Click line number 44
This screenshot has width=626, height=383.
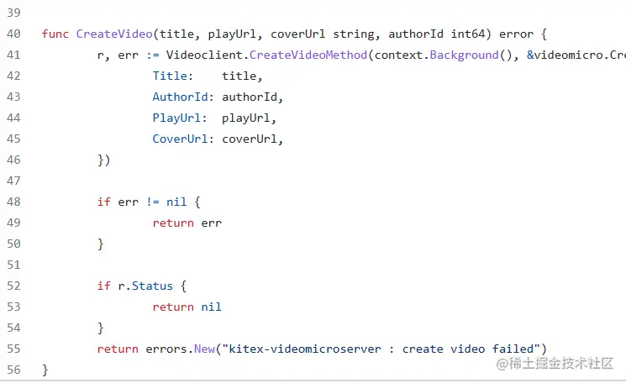tap(13, 118)
